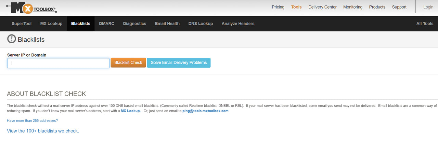
Task: Click the Server IP or Domain field
Action: click(59, 63)
